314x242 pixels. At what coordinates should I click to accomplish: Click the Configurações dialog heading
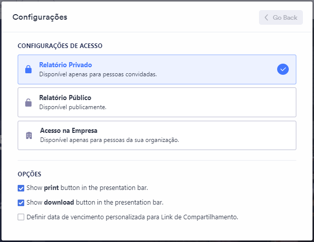(40, 17)
